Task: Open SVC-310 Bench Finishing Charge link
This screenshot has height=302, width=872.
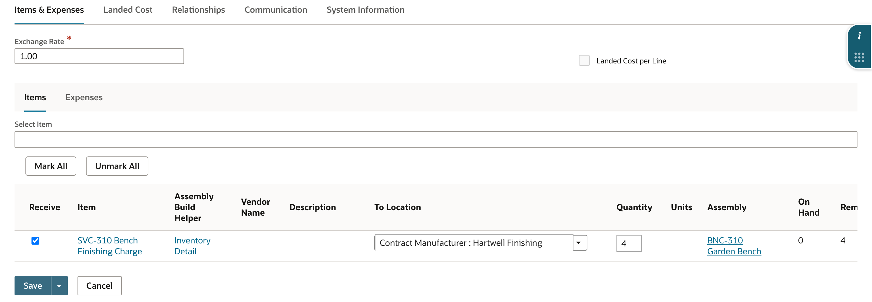Action: pyautogui.click(x=110, y=246)
